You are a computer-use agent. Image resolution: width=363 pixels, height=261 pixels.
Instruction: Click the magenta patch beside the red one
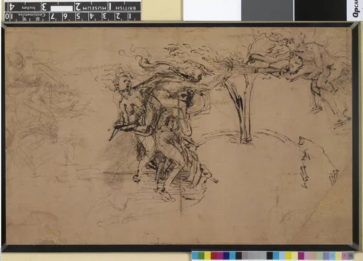(220, 256)
